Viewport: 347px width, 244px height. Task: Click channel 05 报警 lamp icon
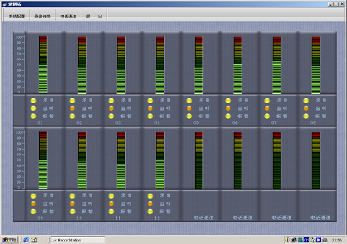point(189,116)
